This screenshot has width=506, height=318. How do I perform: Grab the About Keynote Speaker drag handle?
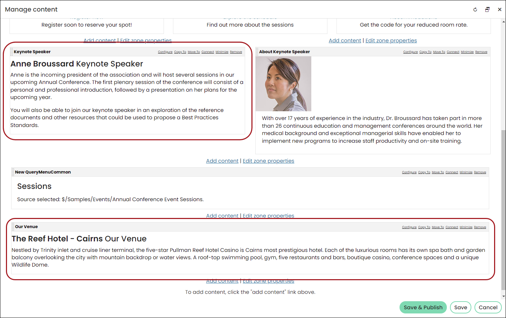point(257,52)
